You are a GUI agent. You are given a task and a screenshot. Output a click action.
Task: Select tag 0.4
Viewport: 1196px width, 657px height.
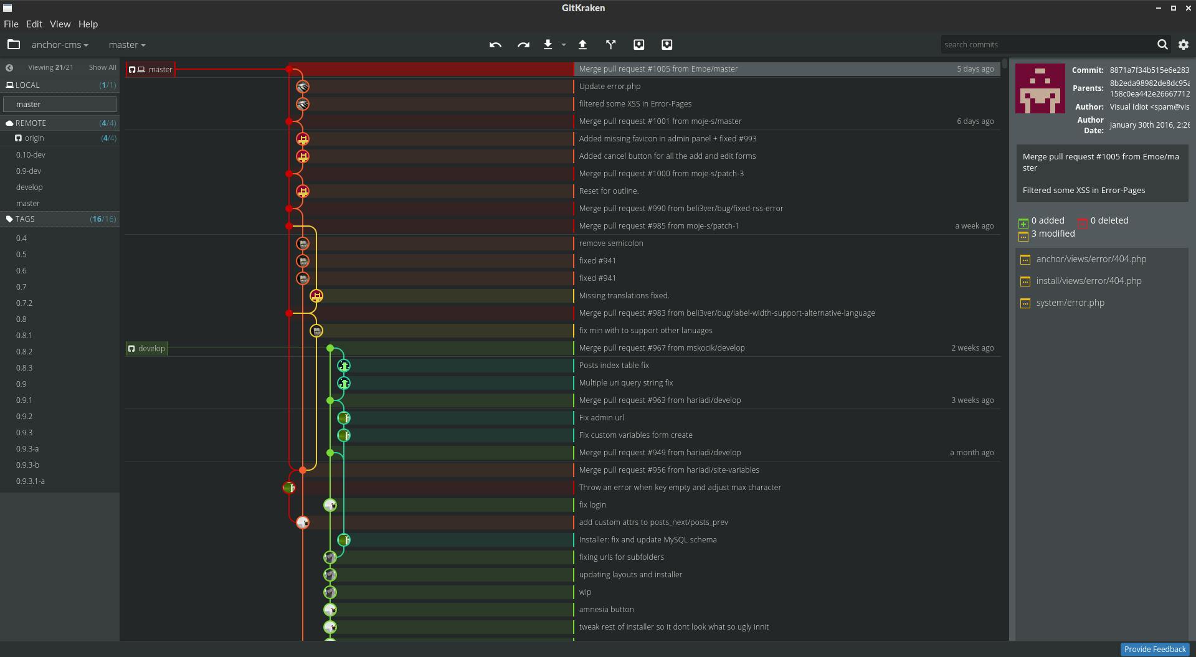coord(21,238)
